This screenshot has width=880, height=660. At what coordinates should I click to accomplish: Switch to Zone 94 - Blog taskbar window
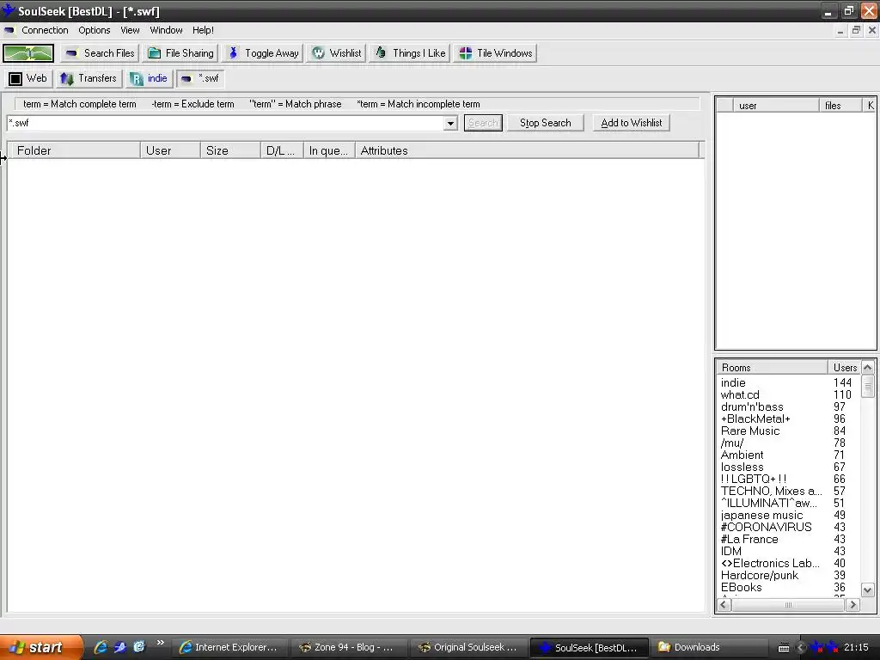click(347, 647)
